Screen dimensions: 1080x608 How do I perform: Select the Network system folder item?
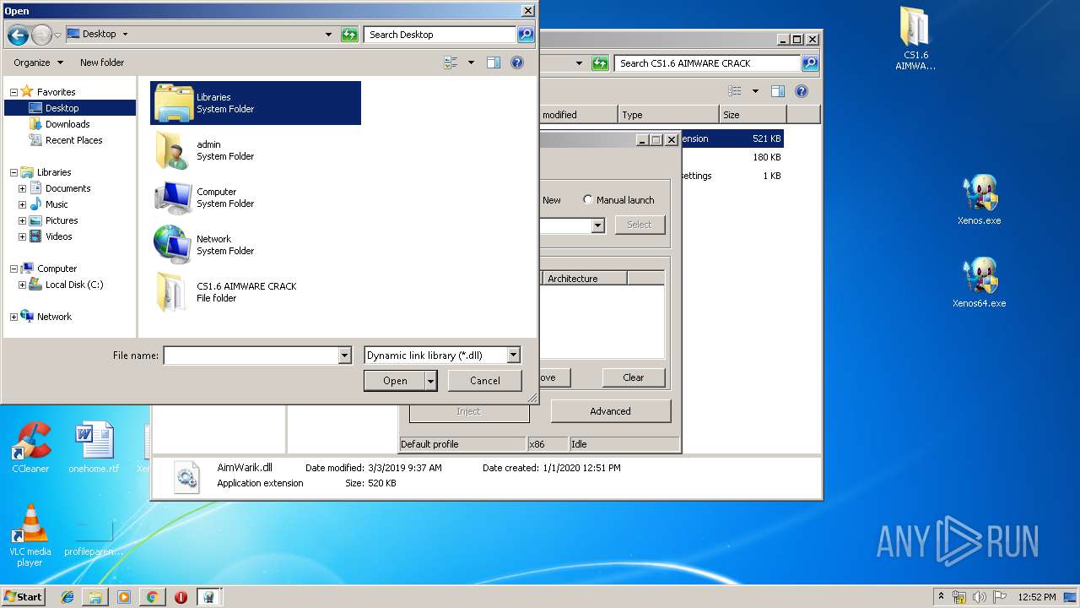(x=256, y=245)
